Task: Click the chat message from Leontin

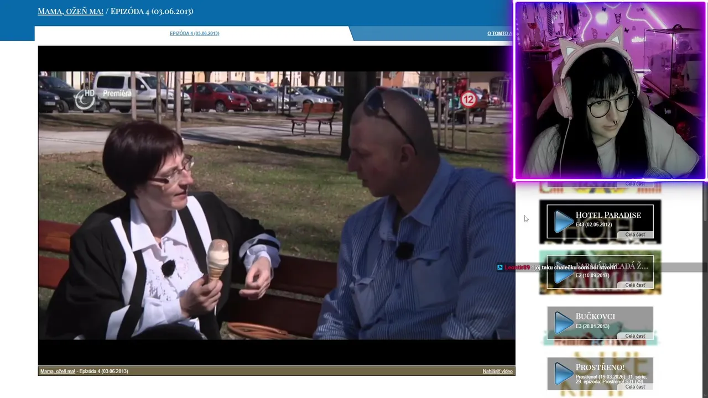Action: 556,267
